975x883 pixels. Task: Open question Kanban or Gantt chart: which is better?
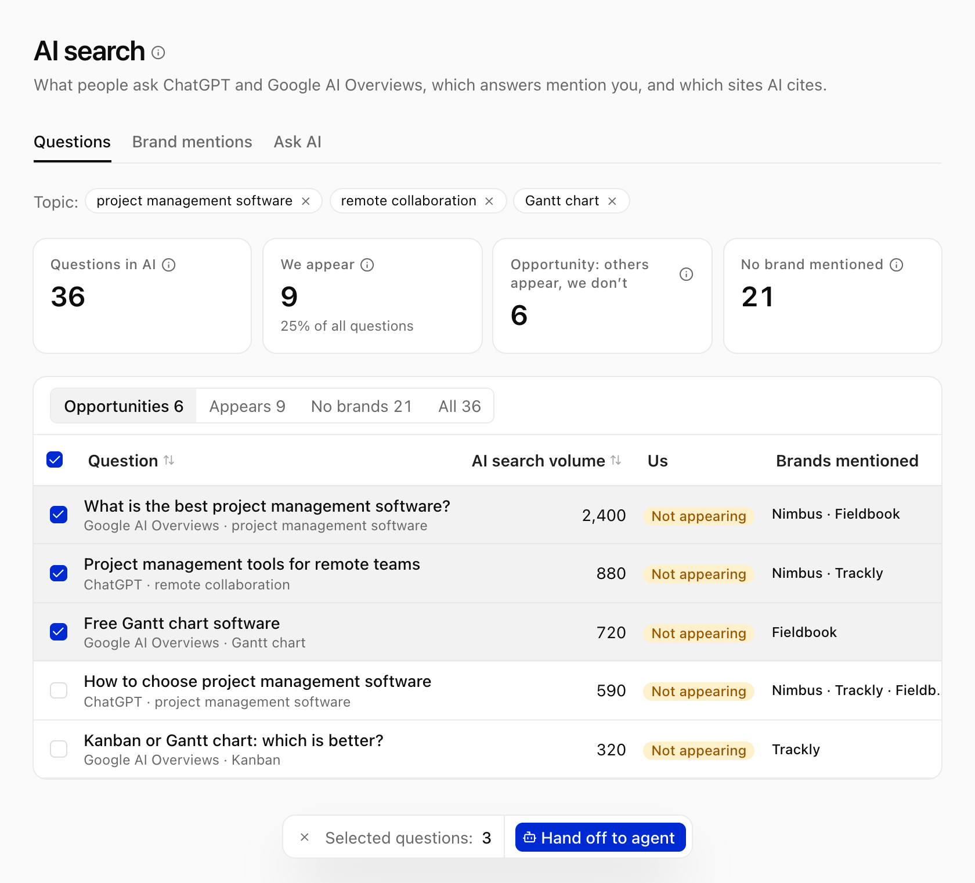pyautogui.click(x=234, y=741)
